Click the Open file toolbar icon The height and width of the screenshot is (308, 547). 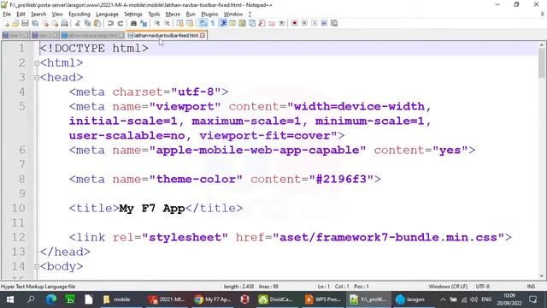click(x=15, y=23)
